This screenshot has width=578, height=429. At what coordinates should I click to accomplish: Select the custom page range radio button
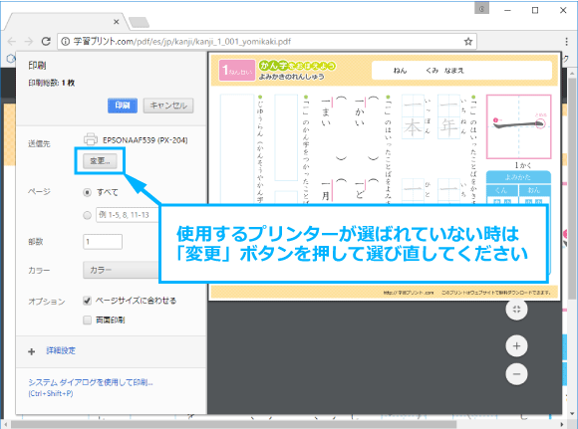(x=87, y=215)
